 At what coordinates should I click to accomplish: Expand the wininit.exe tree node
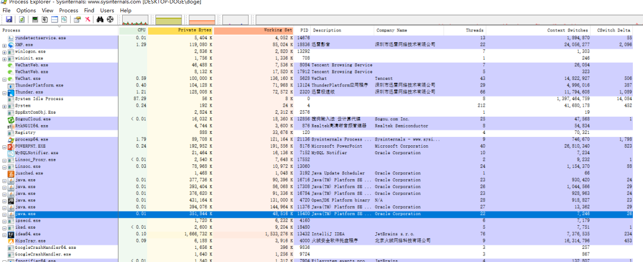(5, 58)
